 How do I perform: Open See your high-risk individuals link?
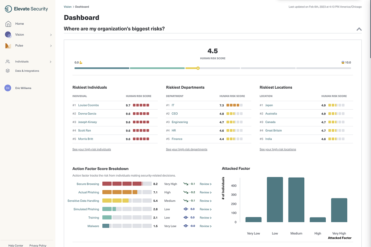click(x=92, y=149)
